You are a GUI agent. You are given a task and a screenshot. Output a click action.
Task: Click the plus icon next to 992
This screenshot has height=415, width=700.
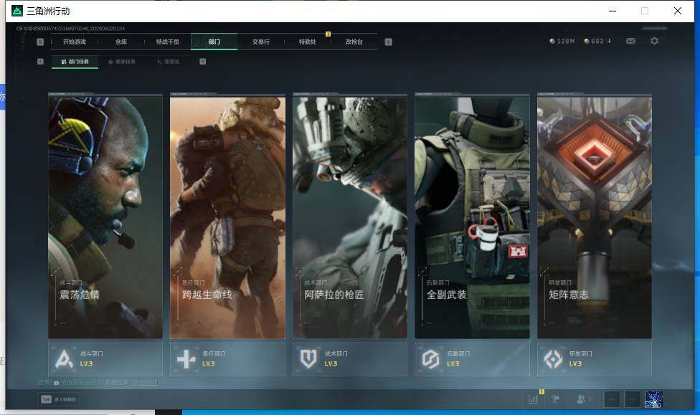point(609,41)
